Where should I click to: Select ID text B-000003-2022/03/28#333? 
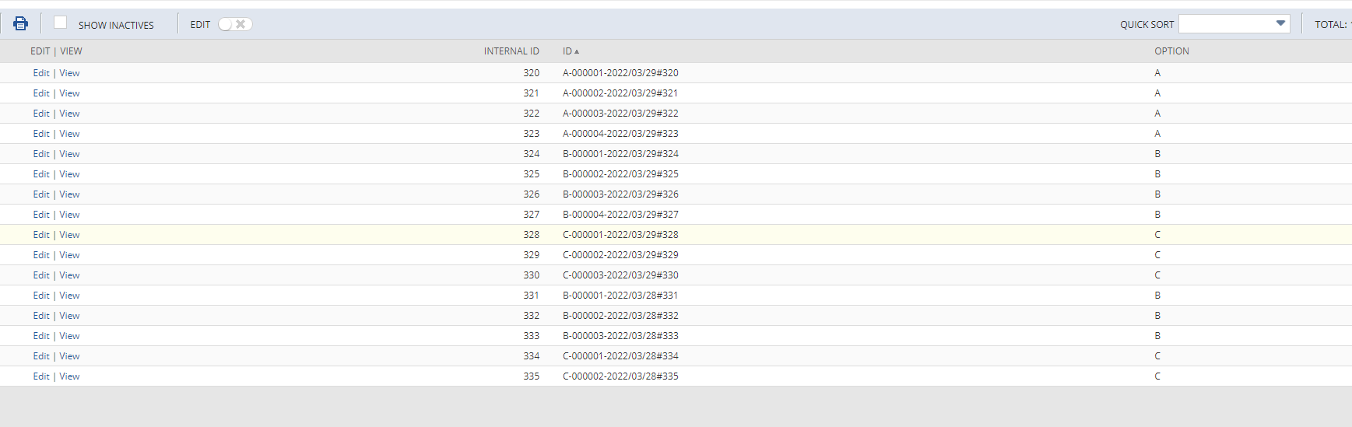pyautogui.click(x=620, y=336)
